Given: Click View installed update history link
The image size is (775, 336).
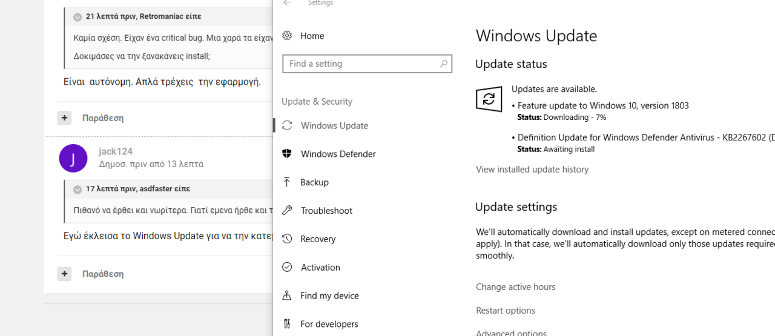Looking at the screenshot, I should [x=532, y=170].
